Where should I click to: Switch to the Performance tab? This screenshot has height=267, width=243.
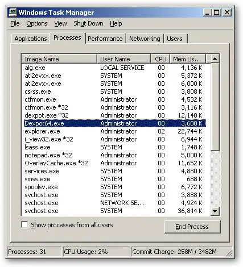tap(105, 39)
